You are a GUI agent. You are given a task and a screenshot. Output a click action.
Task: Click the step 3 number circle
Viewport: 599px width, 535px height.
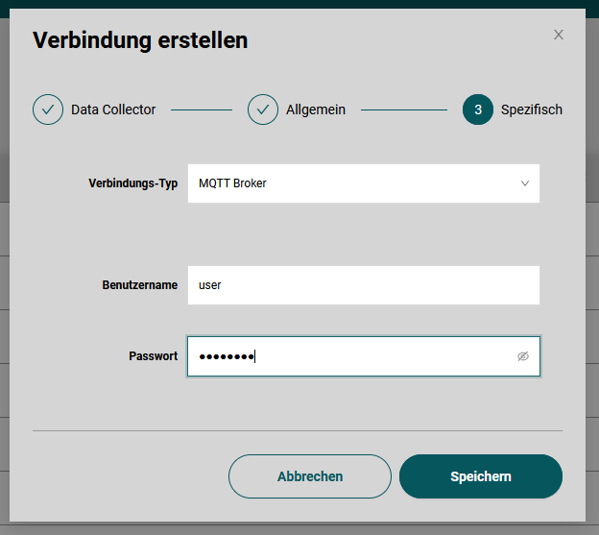pyautogui.click(x=478, y=109)
